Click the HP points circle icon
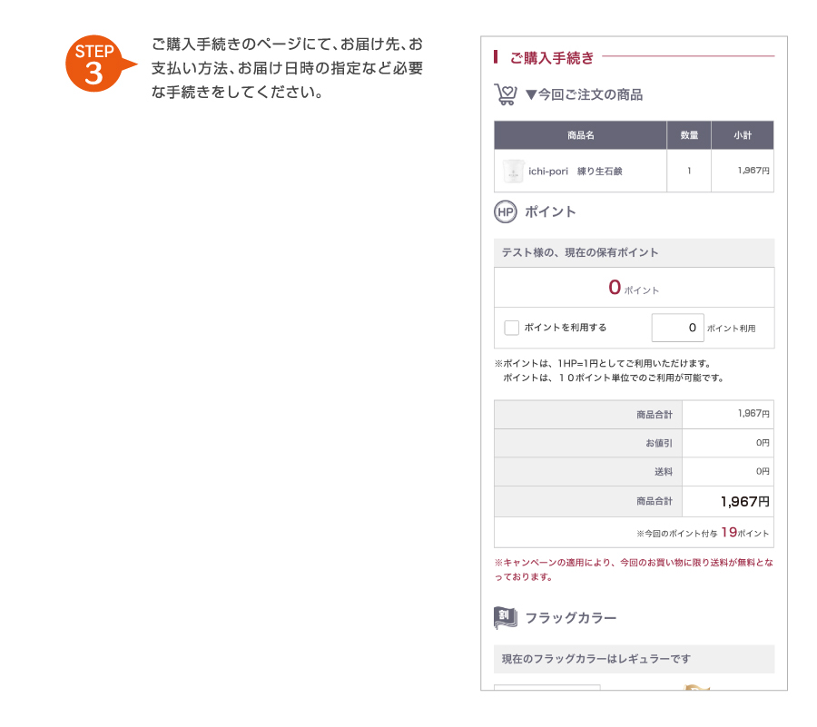Image resolution: width=817 pixels, height=727 pixels. coord(505,212)
